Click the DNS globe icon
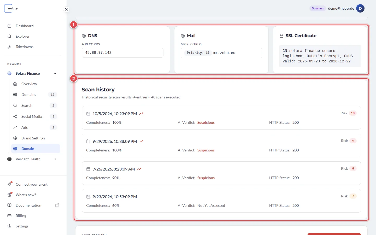This screenshot has height=235, width=376. [84, 36]
